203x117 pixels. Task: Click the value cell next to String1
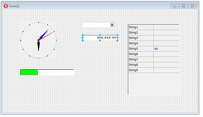tap(166, 27)
